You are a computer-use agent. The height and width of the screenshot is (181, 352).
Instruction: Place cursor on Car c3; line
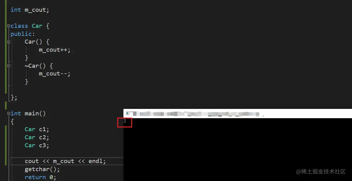(37, 145)
